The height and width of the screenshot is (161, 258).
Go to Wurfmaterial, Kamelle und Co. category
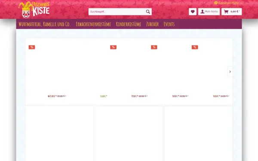tap(44, 24)
